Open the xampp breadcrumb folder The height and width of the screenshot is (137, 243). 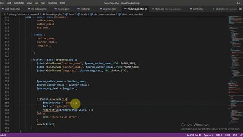(13, 14)
